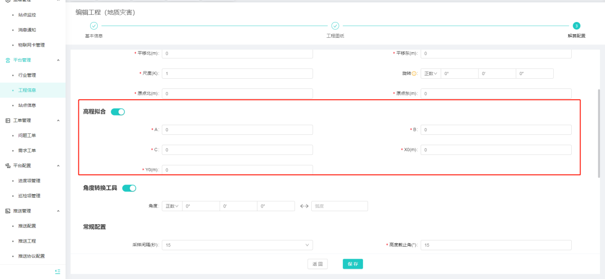Click the 旋转 info hint icon
This screenshot has width=605, height=279.
(x=414, y=74)
